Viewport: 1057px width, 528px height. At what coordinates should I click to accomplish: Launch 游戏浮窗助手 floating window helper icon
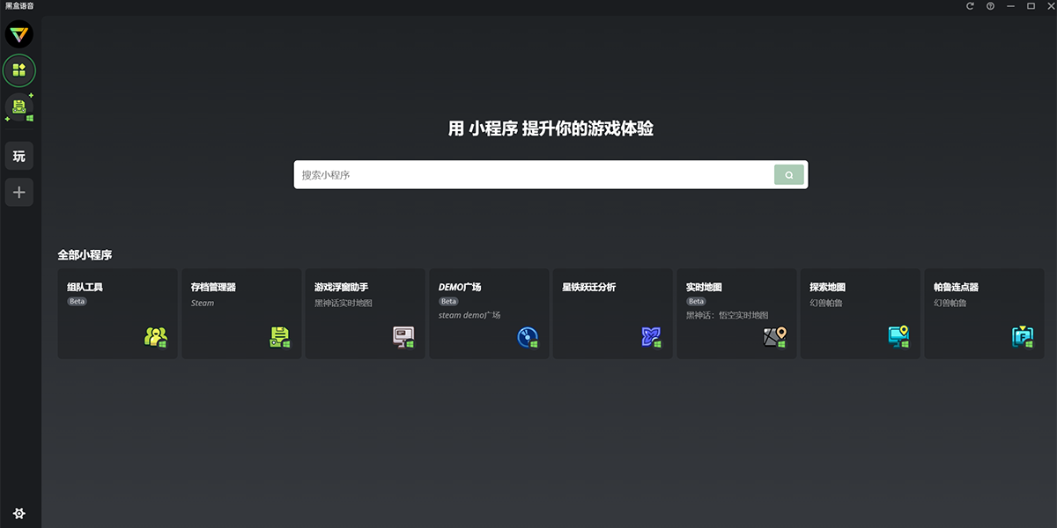pos(402,336)
